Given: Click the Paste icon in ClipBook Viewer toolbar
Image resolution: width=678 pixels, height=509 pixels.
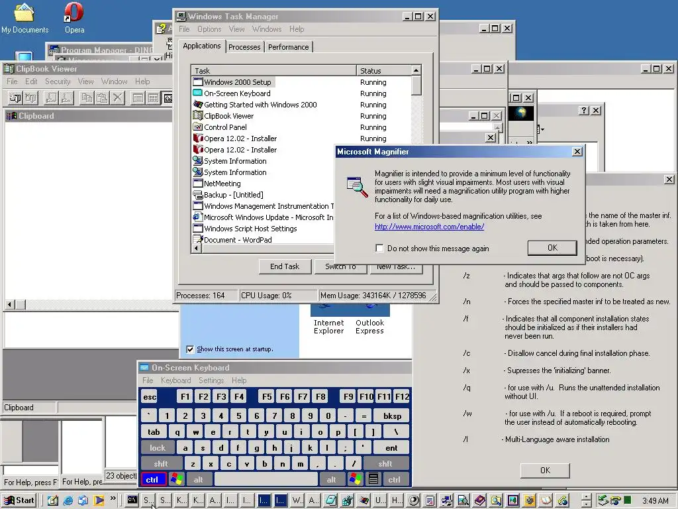Looking at the screenshot, I should [102, 98].
